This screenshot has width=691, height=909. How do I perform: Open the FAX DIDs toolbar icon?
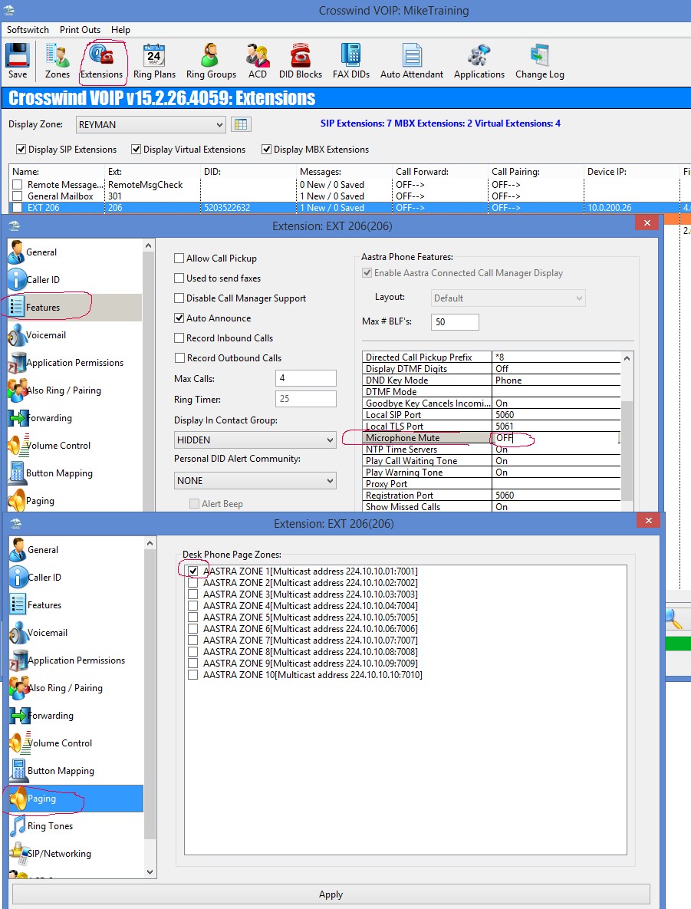pyautogui.click(x=351, y=61)
